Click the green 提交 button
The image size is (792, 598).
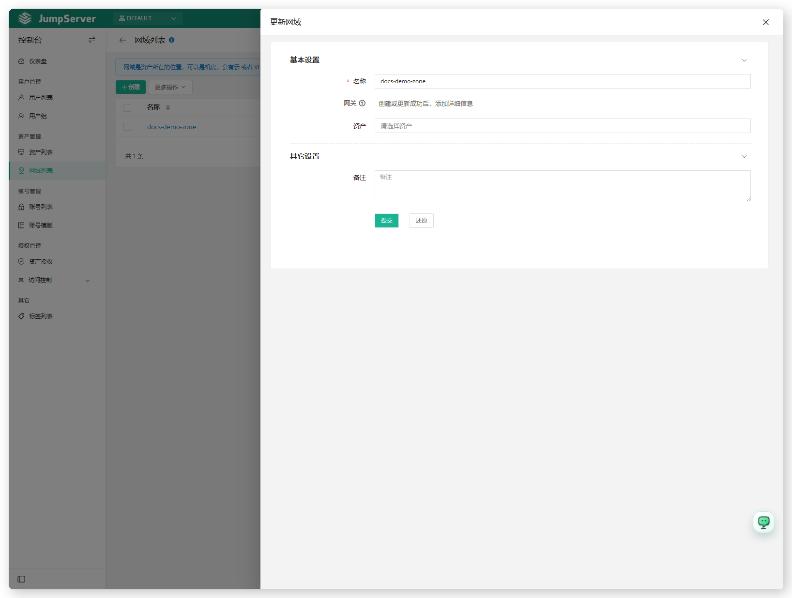click(387, 221)
